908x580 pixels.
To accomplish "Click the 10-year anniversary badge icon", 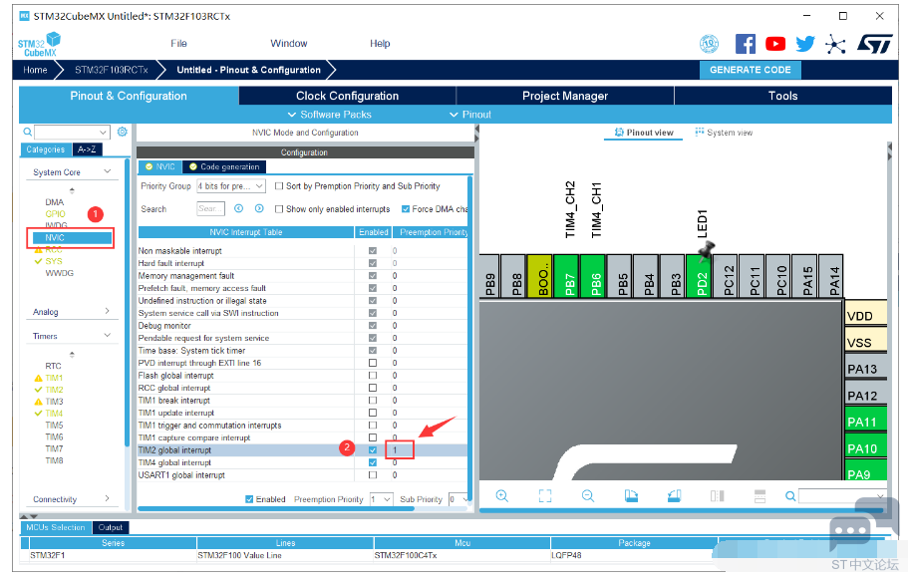I will 709,44.
